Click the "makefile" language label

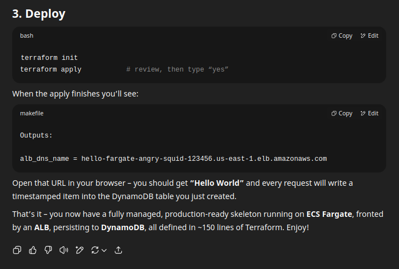coord(32,113)
